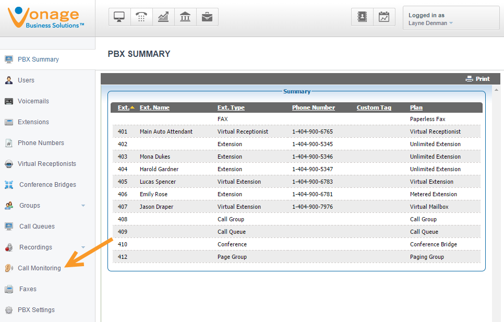Click the Users person icon
Image resolution: width=504 pixels, height=322 pixels.
(x=9, y=80)
